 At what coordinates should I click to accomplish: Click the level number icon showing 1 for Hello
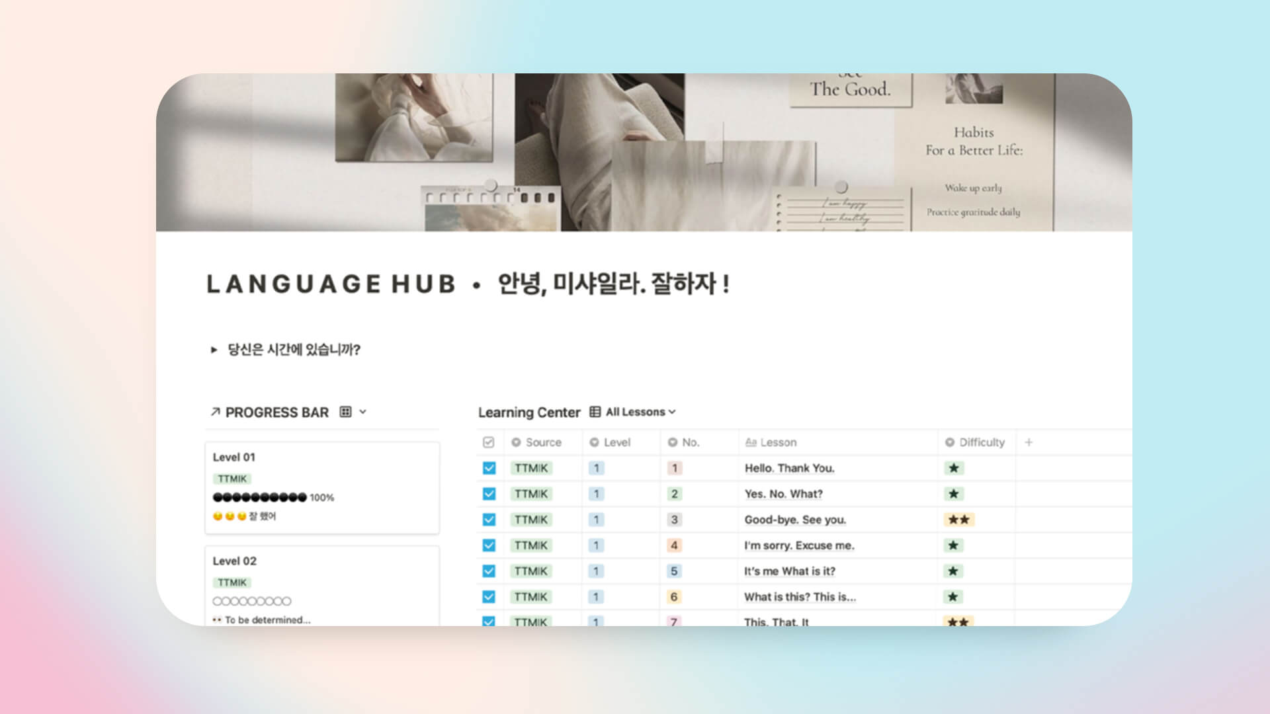[x=597, y=468]
